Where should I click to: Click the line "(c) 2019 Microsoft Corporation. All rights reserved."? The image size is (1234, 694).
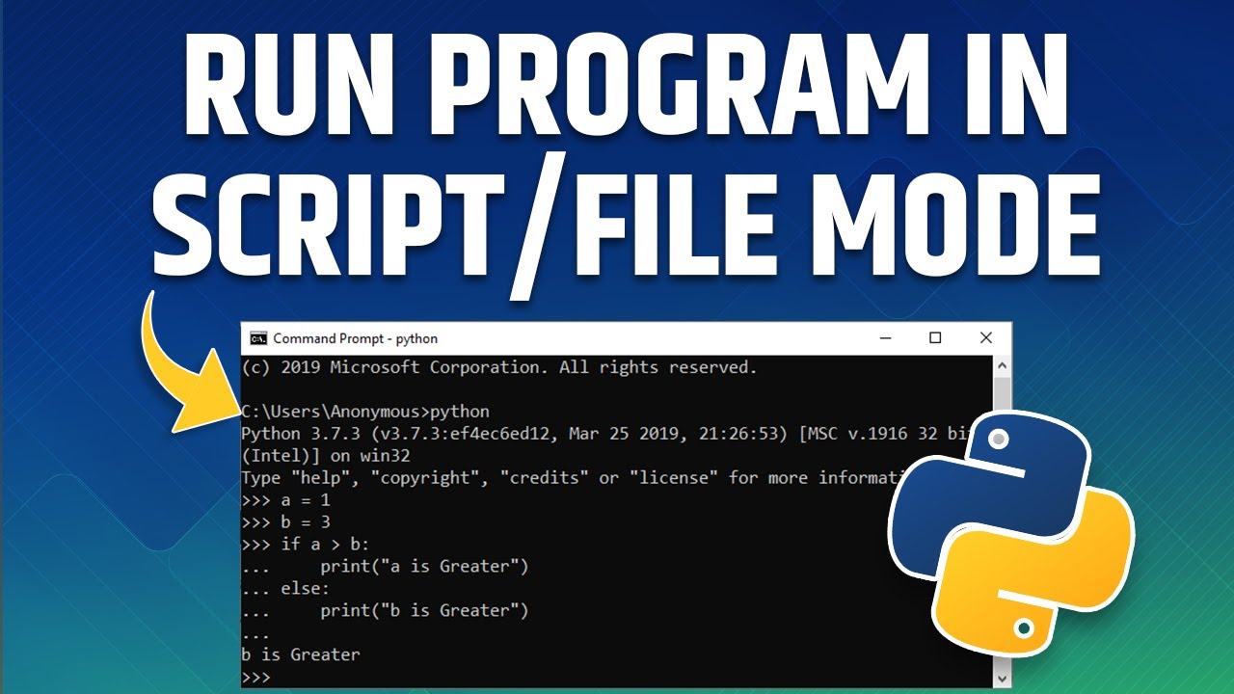point(499,367)
